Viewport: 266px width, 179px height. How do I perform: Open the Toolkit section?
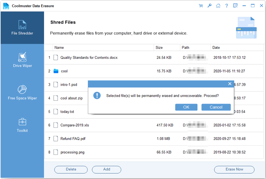point(22,125)
